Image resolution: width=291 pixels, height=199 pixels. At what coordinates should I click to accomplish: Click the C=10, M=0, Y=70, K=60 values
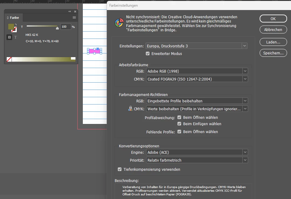42,41
